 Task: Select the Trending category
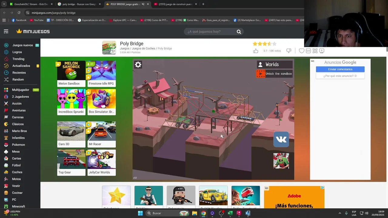18,59
